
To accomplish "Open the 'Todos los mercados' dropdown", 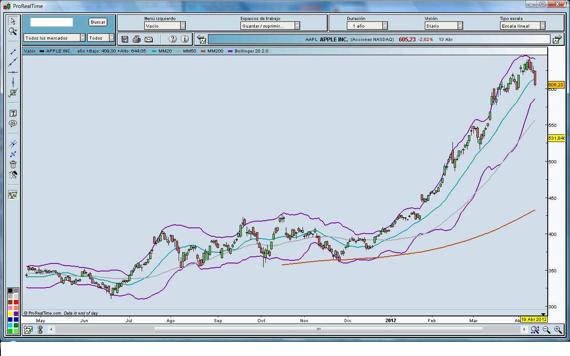I will coord(55,38).
